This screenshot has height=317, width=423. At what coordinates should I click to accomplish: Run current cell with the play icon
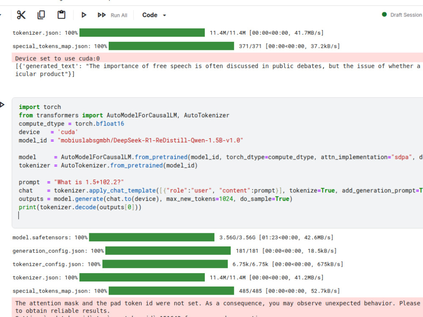pos(84,15)
